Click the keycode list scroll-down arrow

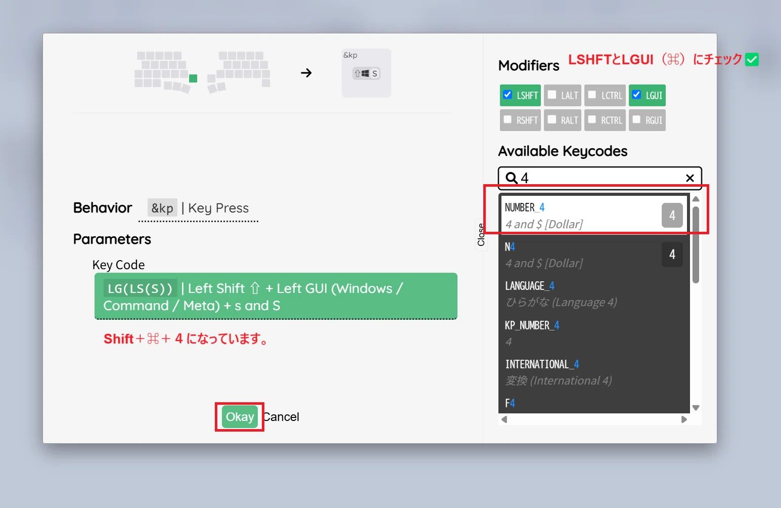click(696, 408)
